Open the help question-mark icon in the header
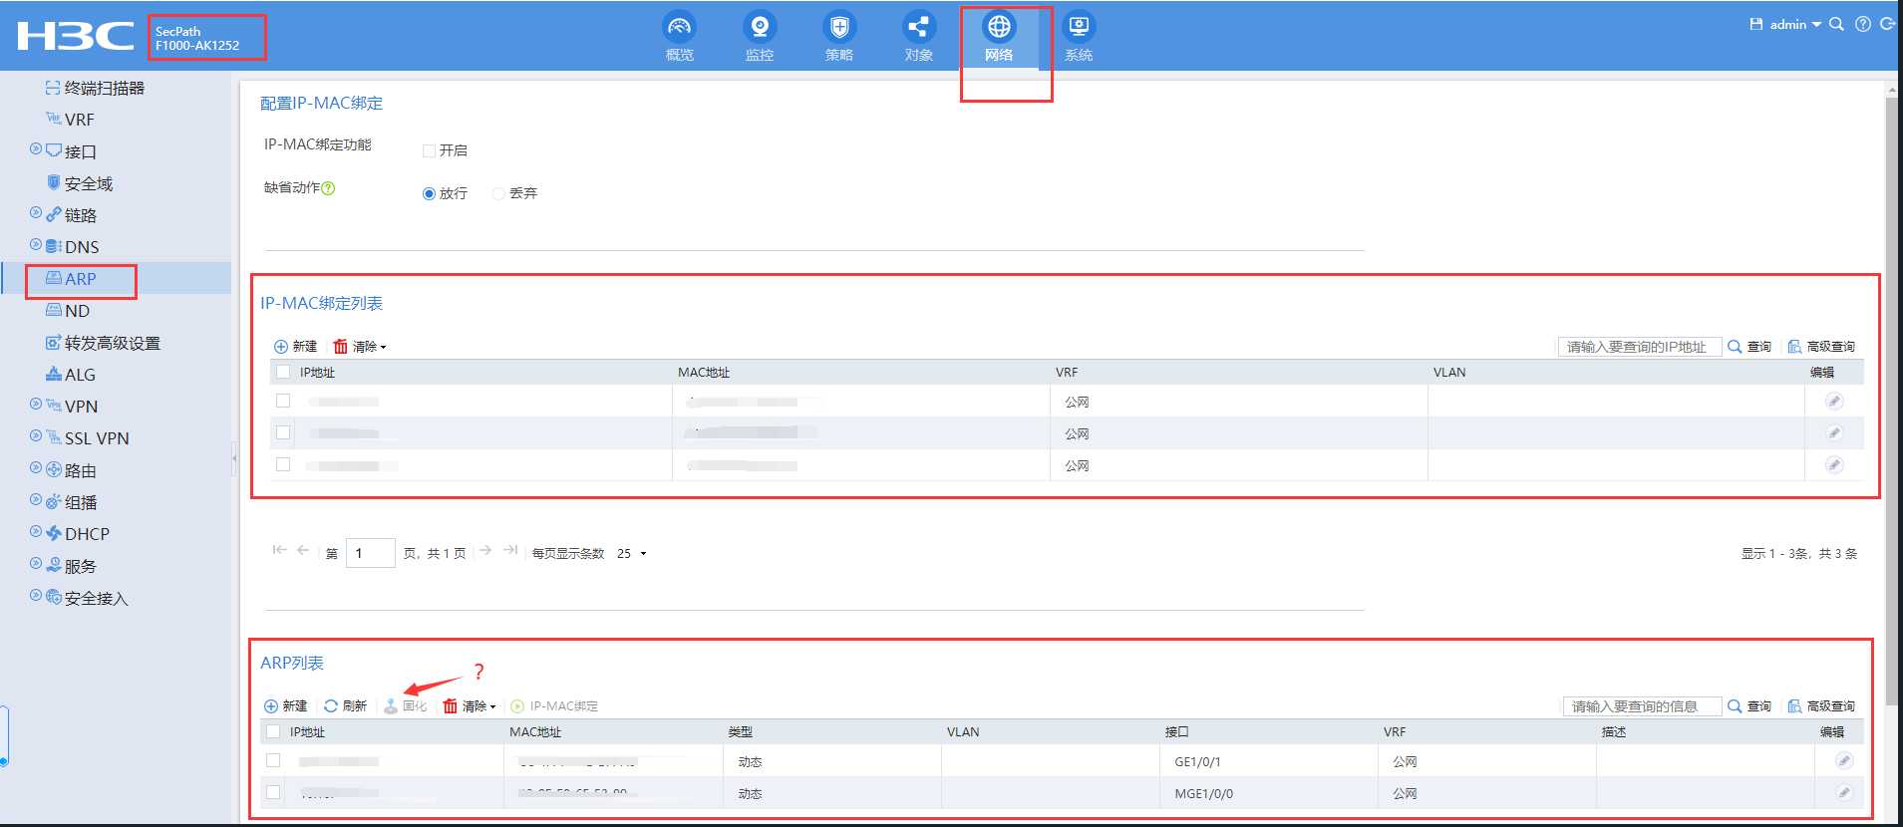Screen dimensions: 1903x827 tap(1863, 24)
